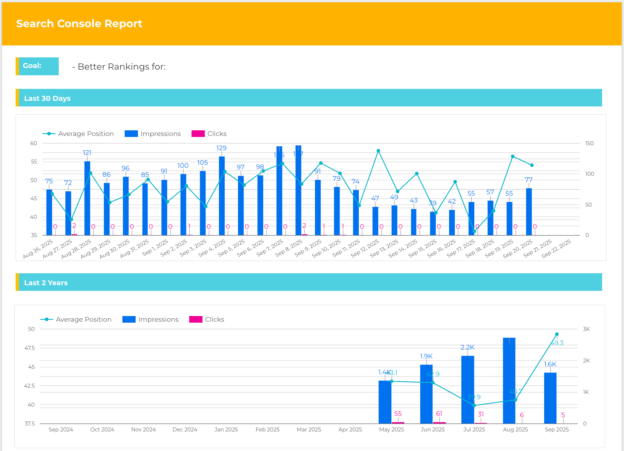Click the 150 value on the right axis
Image resolution: width=624 pixels, height=451 pixels.
pos(589,143)
